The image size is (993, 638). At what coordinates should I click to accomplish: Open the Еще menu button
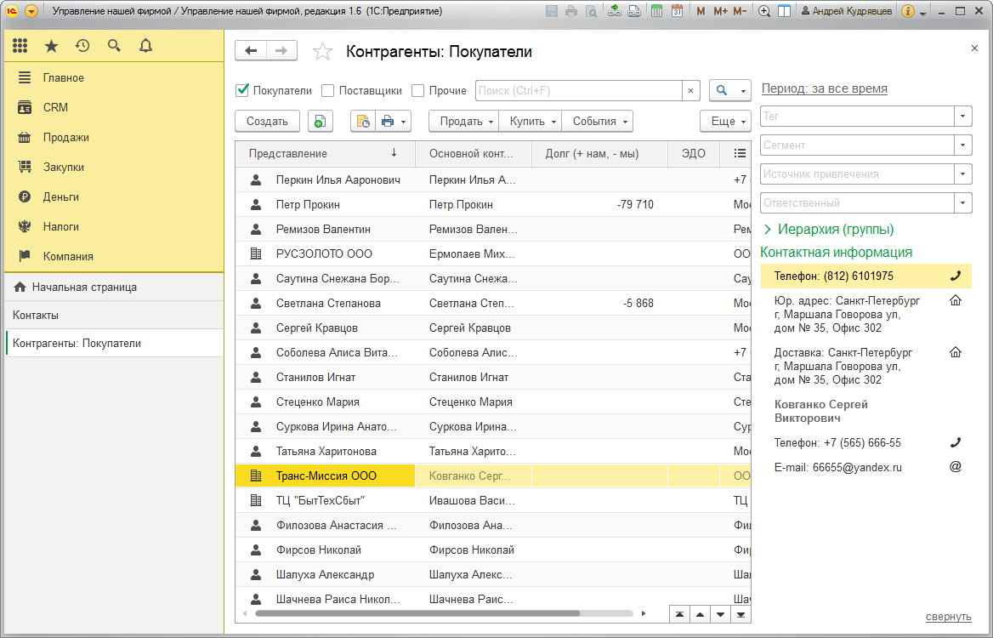pyautogui.click(x=726, y=121)
